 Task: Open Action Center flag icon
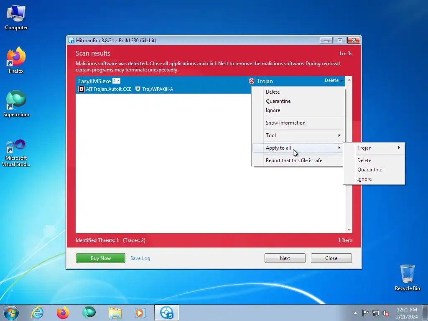coord(365,313)
